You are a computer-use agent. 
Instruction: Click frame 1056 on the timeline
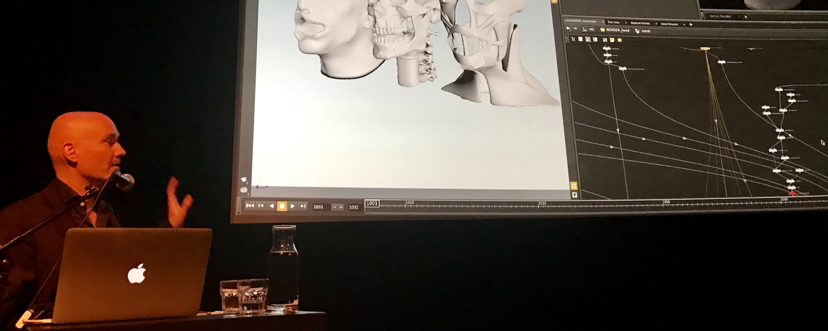pyautogui.click(x=666, y=201)
